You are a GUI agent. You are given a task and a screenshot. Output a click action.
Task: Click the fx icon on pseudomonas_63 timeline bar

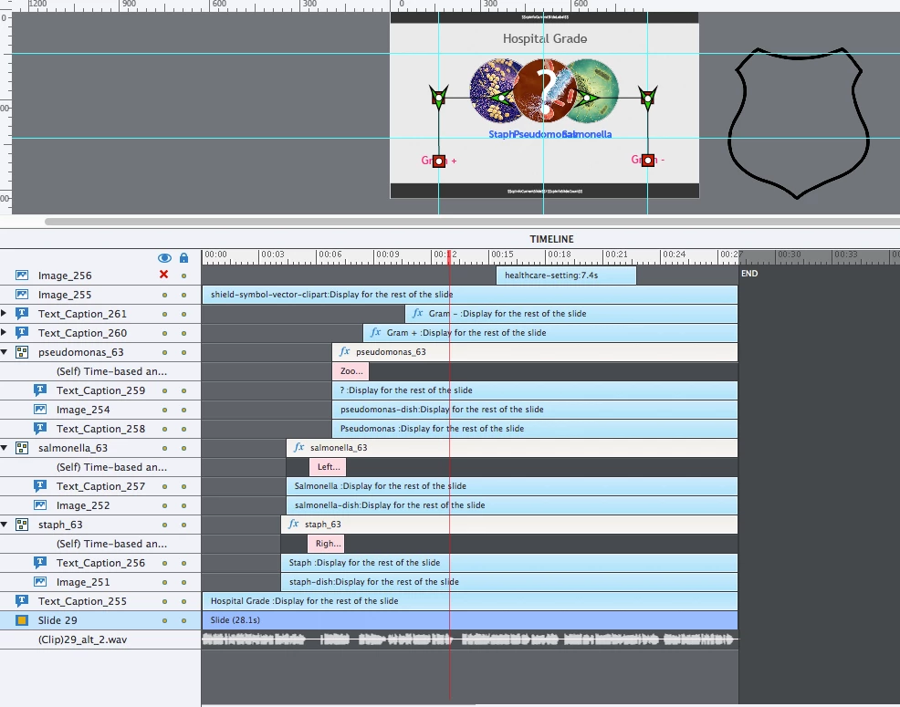pyautogui.click(x=344, y=351)
